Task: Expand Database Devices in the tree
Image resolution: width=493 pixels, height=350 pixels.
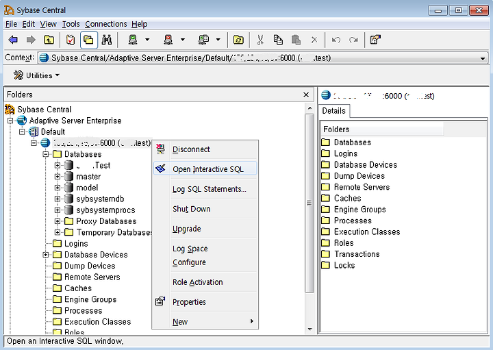Action: pos(46,255)
